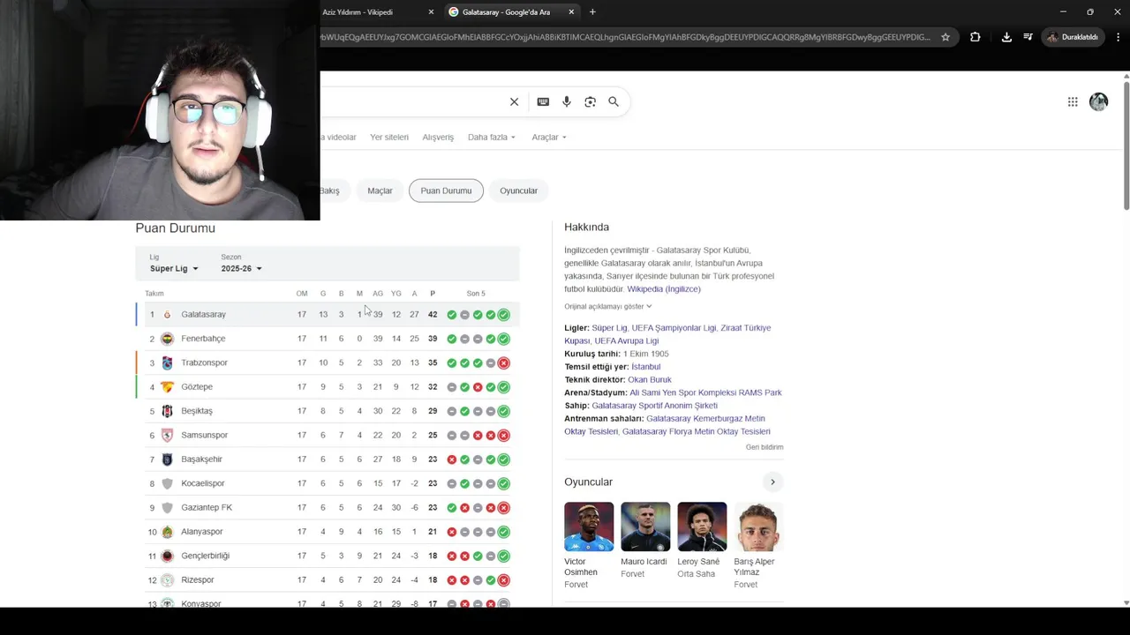
Task: Select the Maçlar chip
Action: [380, 190]
